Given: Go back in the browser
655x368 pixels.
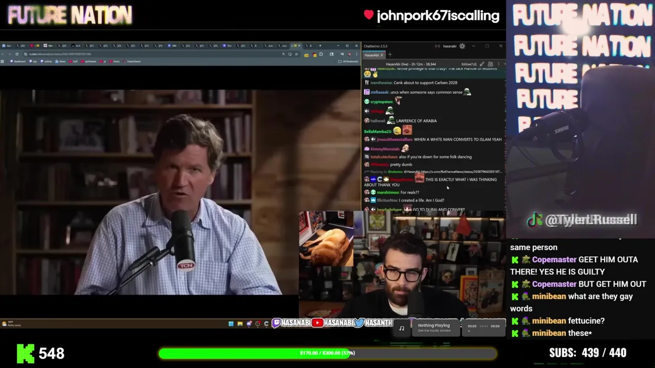Looking at the screenshot, I should pos(3,54).
